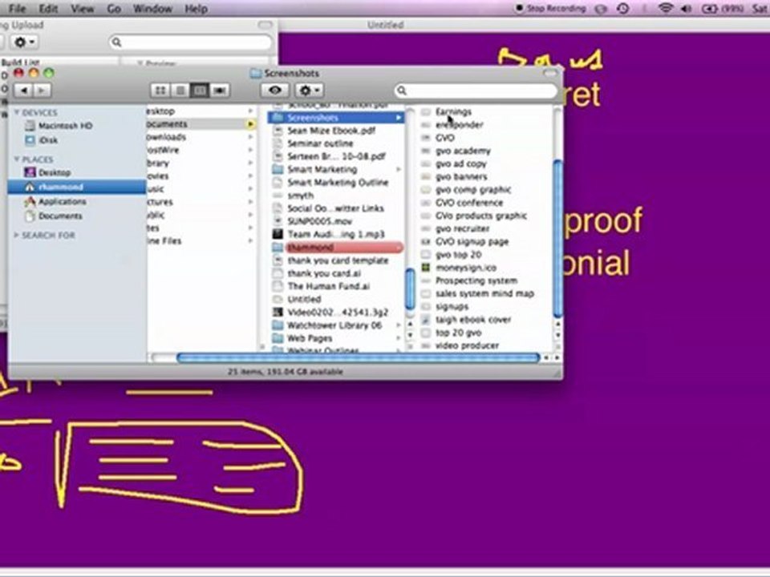This screenshot has width=770, height=577.
Task: Select sales system mind map file
Action: click(485, 293)
